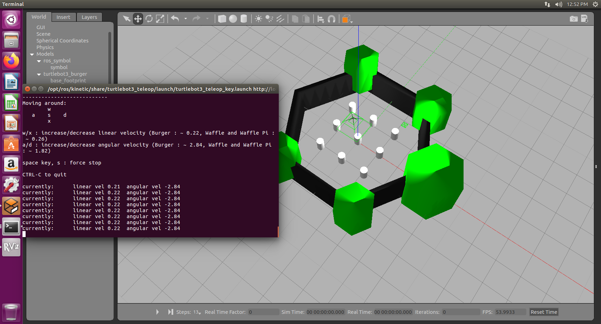Open the Layers tab

(89, 17)
